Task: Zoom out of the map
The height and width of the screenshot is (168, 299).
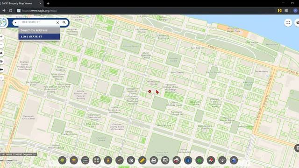Action: click(1, 45)
